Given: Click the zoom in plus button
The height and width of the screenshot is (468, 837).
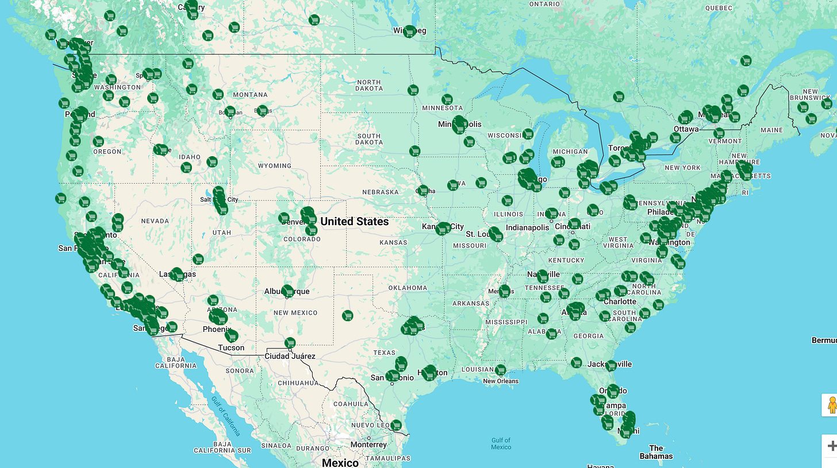Looking at the screenshot, I should point(831,446).
